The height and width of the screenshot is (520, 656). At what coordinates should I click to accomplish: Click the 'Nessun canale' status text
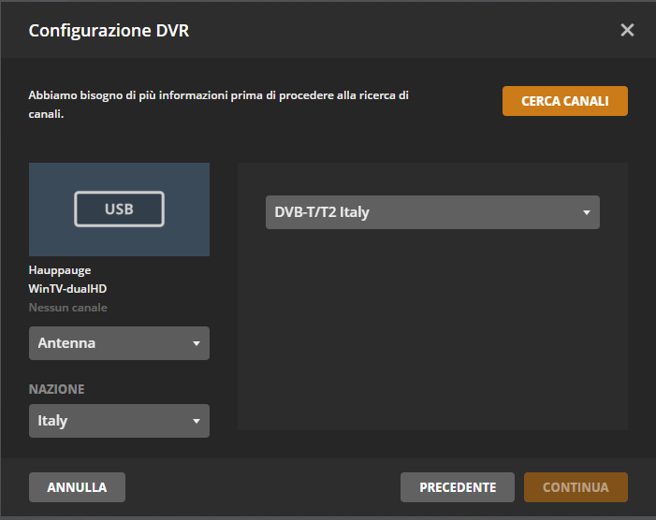coord(67,308)
